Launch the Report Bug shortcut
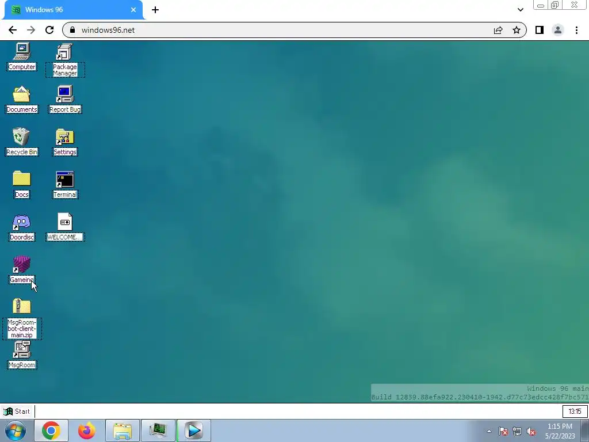 pos(65,99)
